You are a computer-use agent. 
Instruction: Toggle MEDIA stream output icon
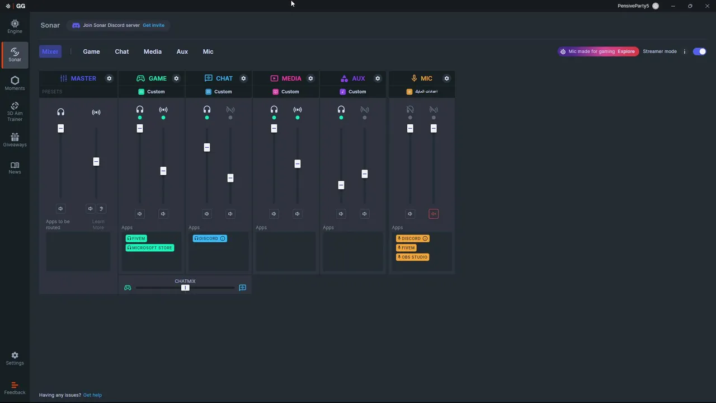pyautogui.click(x=298, y=110)
